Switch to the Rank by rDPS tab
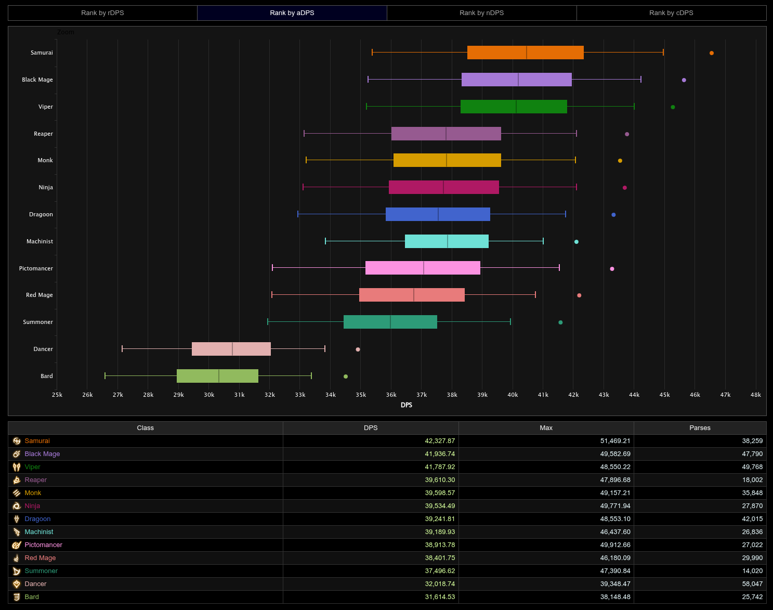The width and height of the screenshot is (773, 610). (x=102, y=13)
